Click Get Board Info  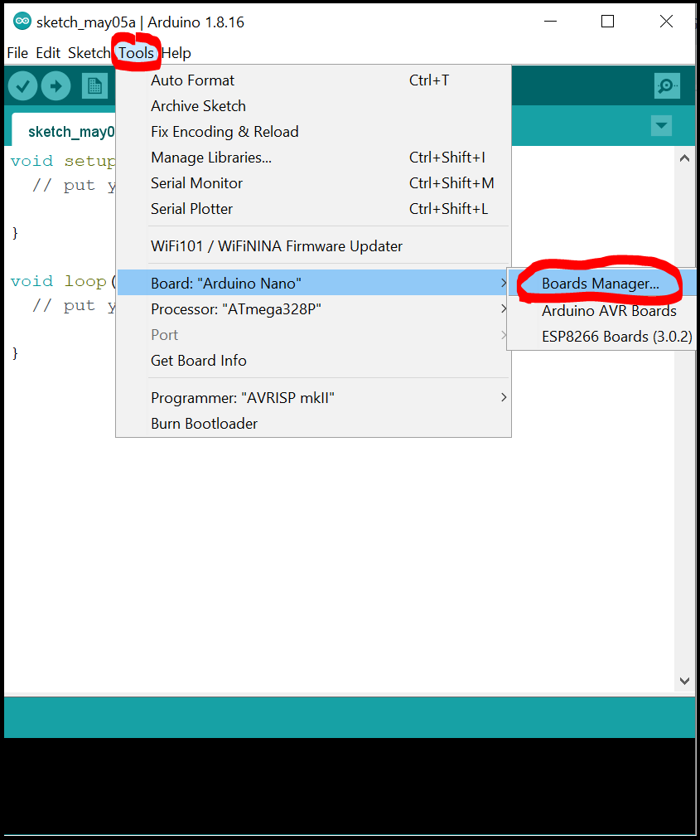pyautogui.click(x=313, y=361)
